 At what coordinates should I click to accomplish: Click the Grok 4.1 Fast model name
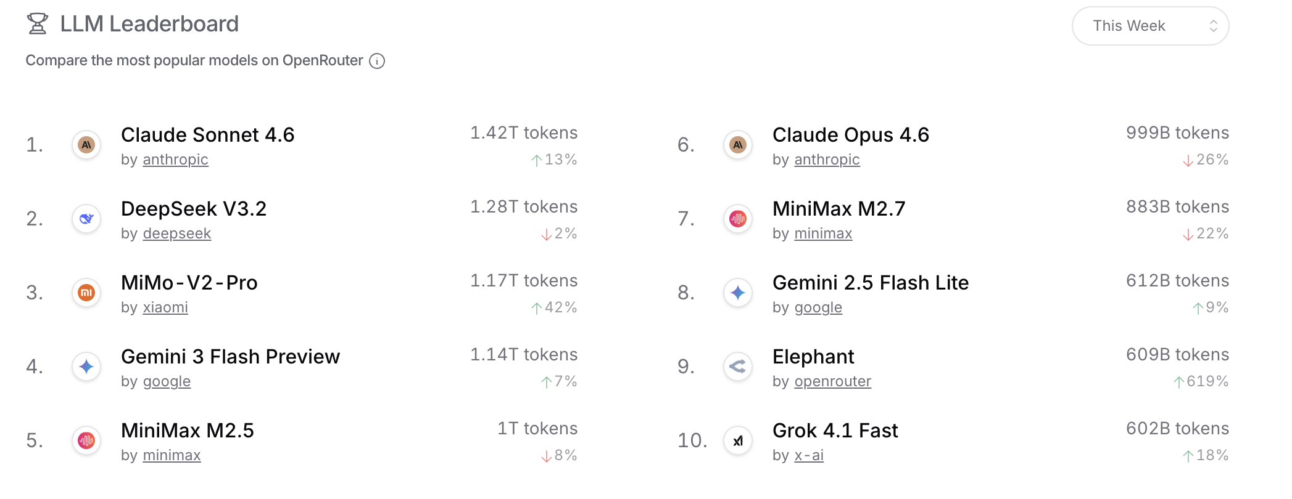[x=835, y=431]
